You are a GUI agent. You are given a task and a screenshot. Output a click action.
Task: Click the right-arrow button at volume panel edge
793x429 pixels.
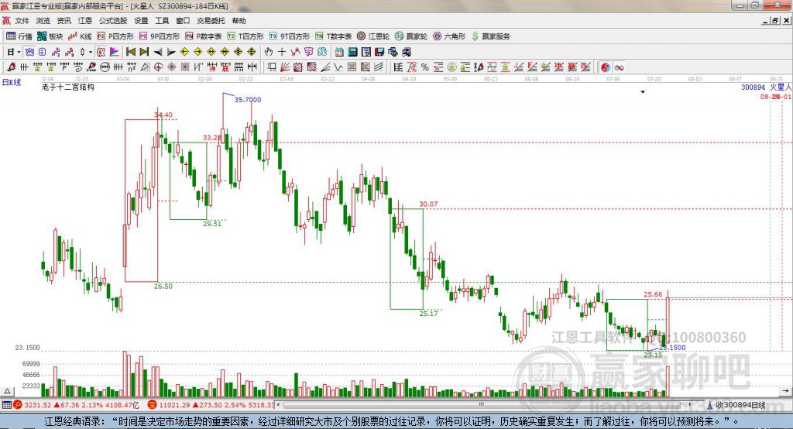click(x=785, y=391)
